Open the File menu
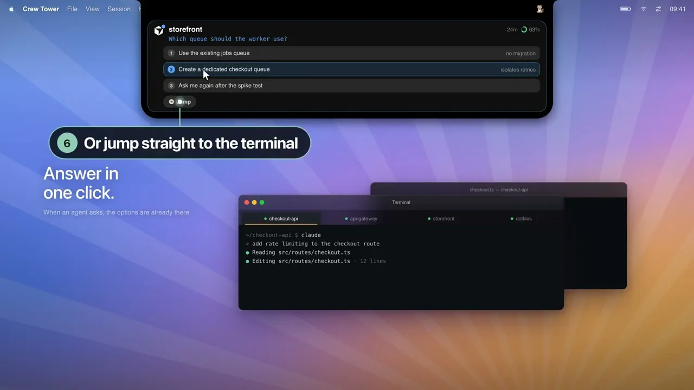Image resolution: width=694 pixels, height=390 pixels. pyautogui.click(x=72, y=9)
